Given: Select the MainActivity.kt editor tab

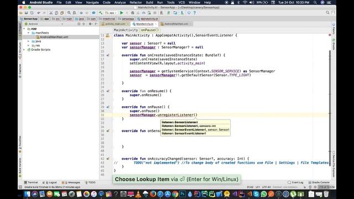Looking at the screenshot, I should point(144,24).
